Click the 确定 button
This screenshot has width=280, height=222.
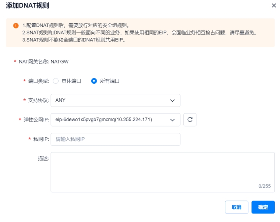[263, 207]
